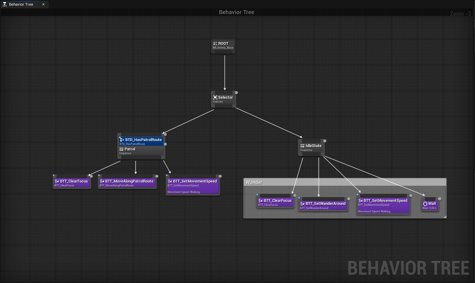Click the IdleState node's input pin
This screenshot has height=283, width=475.
311,141
